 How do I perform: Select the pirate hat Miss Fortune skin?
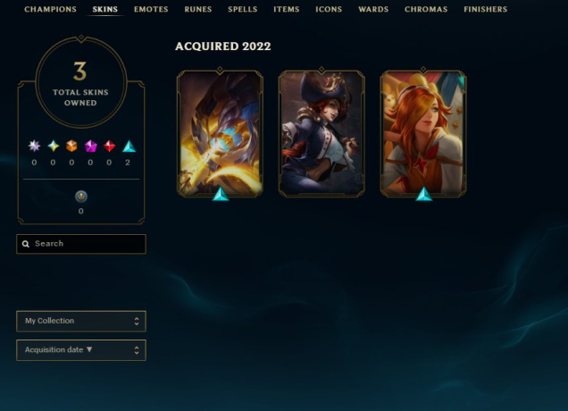[x=322, y=134]
